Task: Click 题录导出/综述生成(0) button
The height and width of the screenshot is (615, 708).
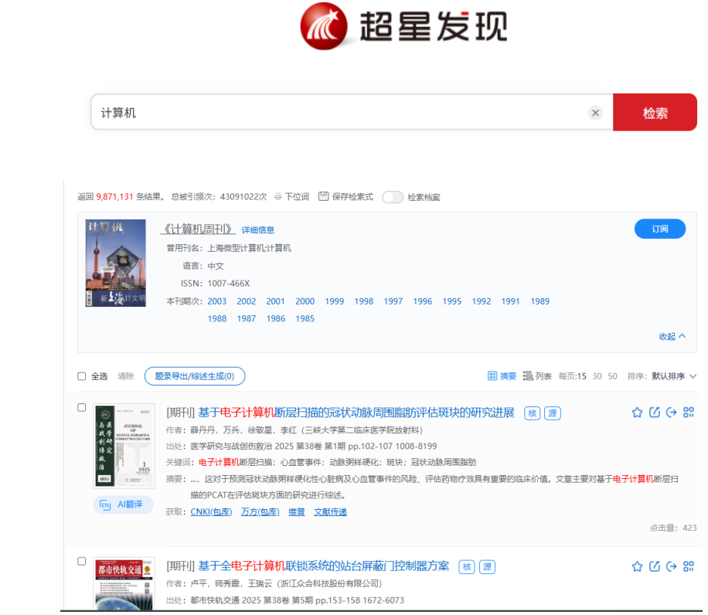Action: pos(195,376)
